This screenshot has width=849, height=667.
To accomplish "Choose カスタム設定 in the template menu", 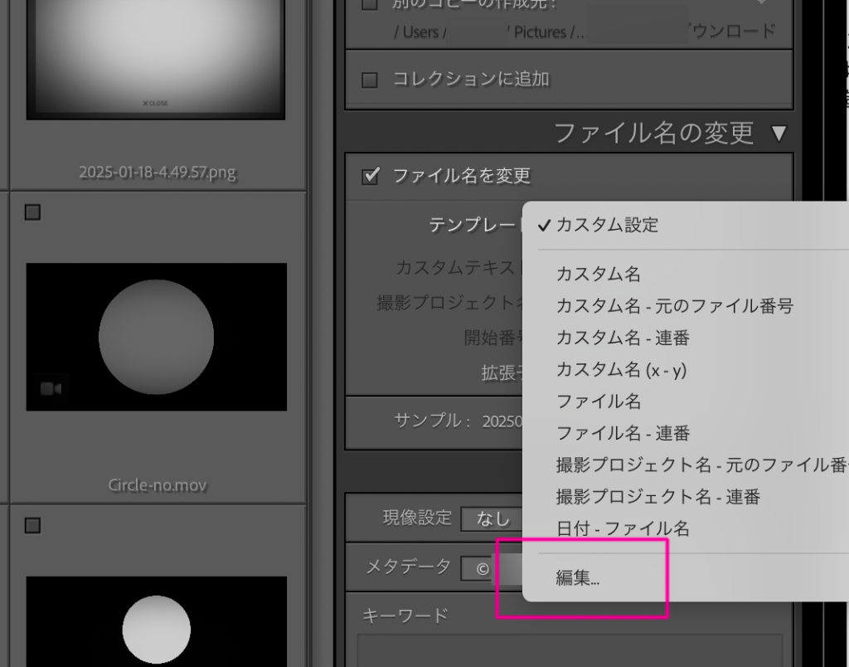I will point(607,225).
